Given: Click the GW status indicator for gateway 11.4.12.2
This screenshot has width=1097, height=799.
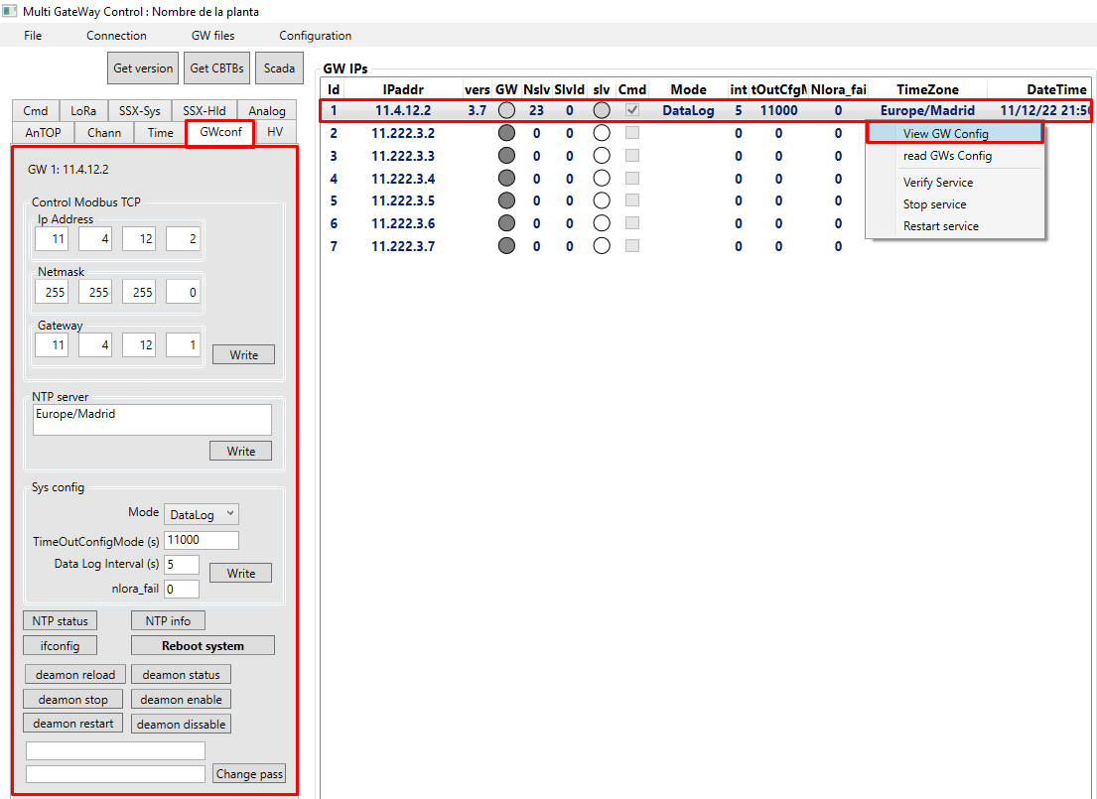Looking at the screenshot, I should click(x=506, y=110).
